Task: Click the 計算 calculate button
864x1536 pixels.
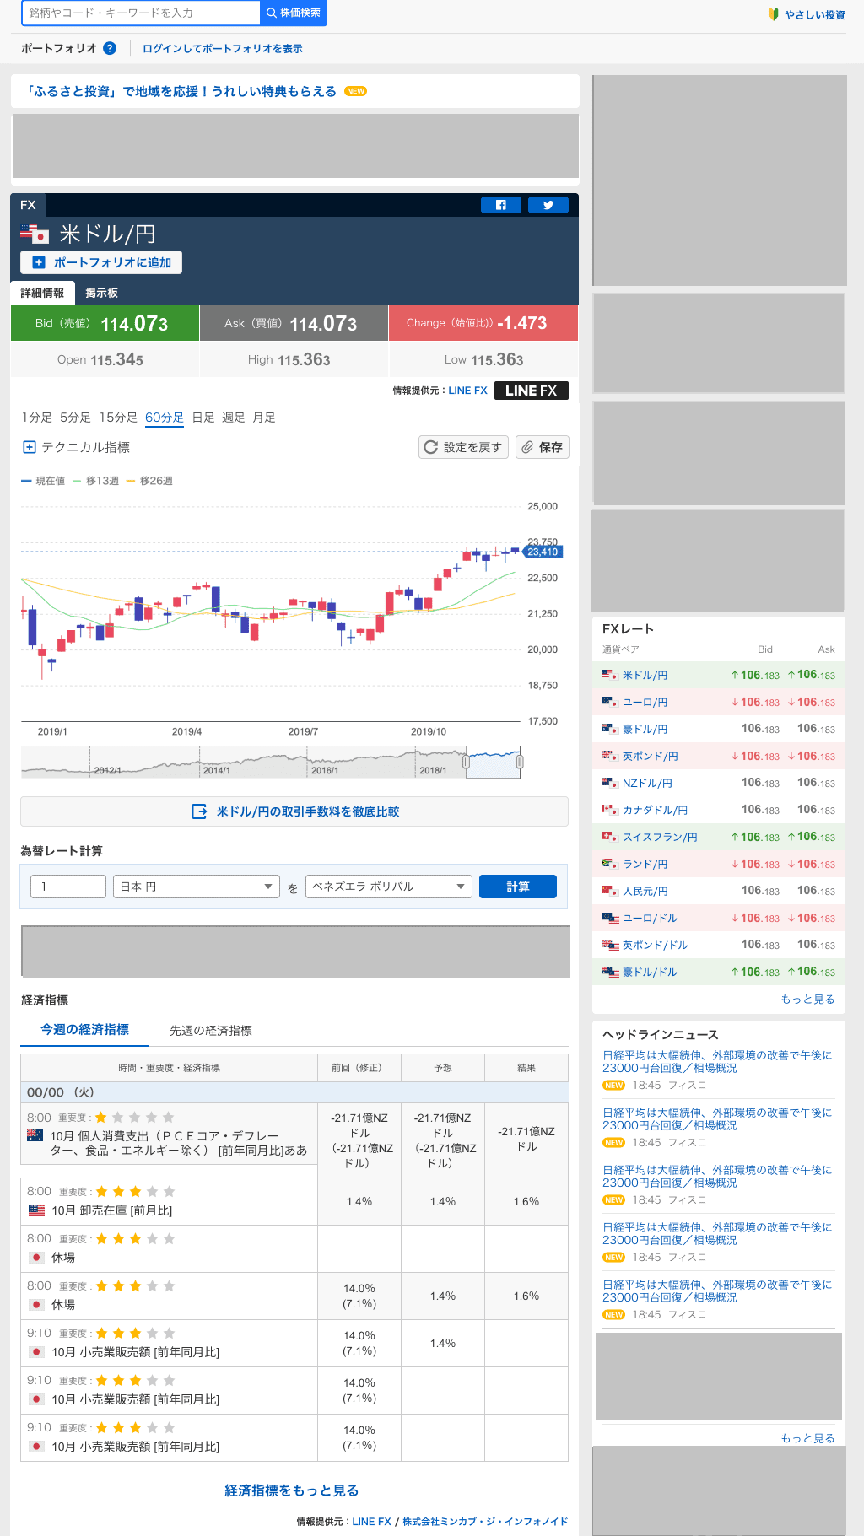Action: (517, 887)
